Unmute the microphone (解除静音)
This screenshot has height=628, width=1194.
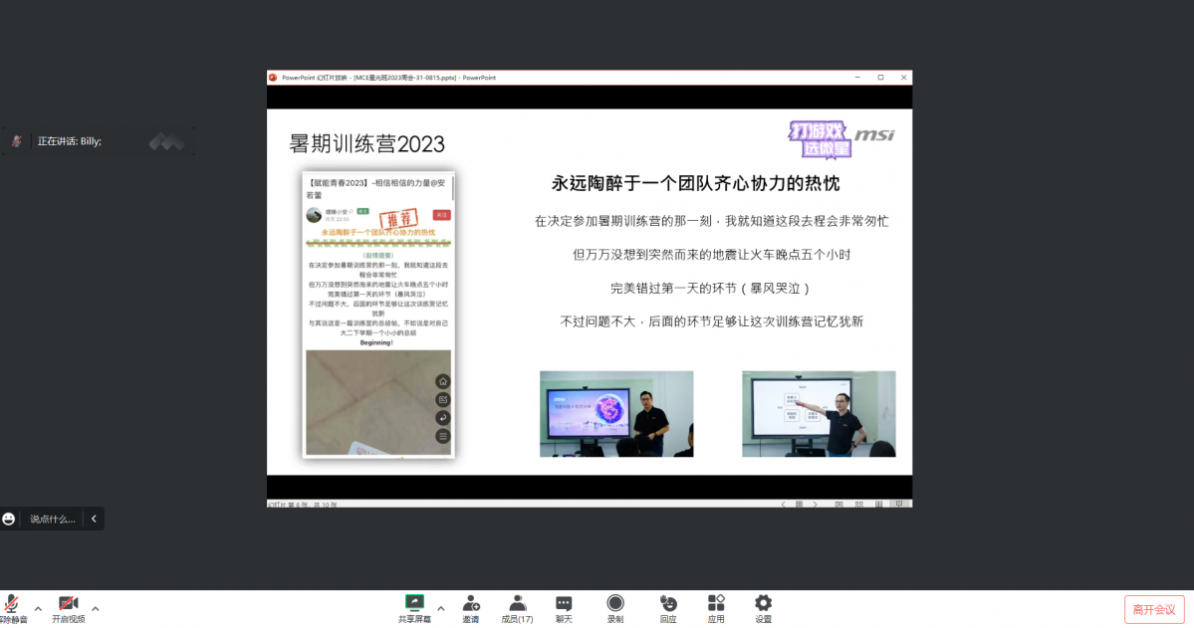(12, 605)
